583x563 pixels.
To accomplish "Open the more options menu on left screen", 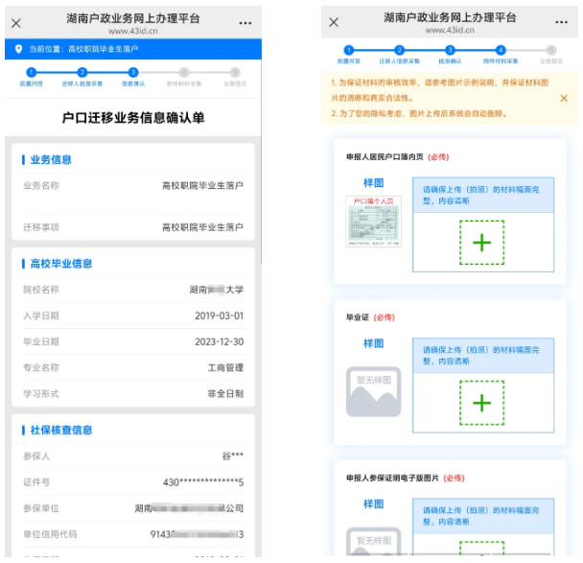I will click(x=245, y=23).
